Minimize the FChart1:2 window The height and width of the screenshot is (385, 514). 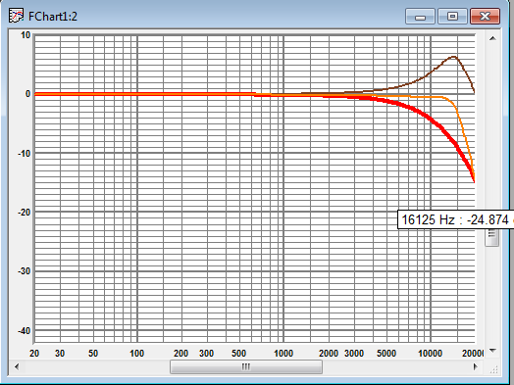pyautogui.click(x=420, y=17)
